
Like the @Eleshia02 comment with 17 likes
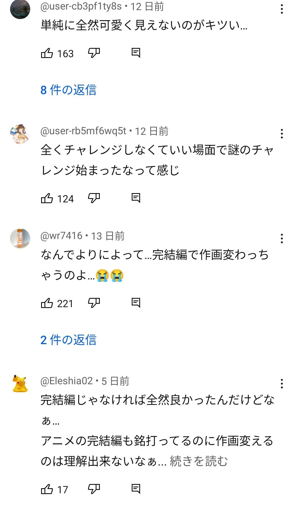click(x=47, y=489)
